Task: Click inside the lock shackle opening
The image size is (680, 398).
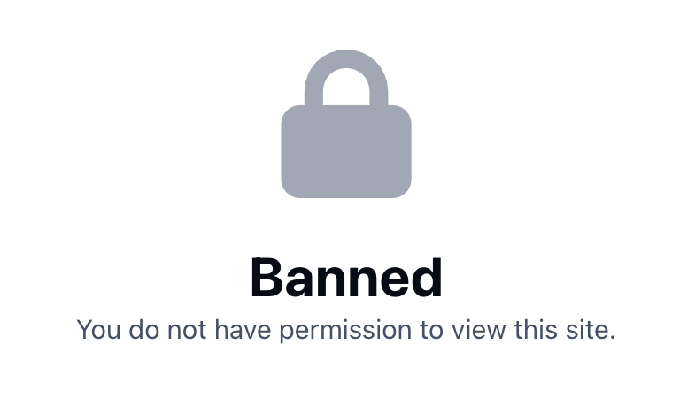Action: [x=346, y=88]
